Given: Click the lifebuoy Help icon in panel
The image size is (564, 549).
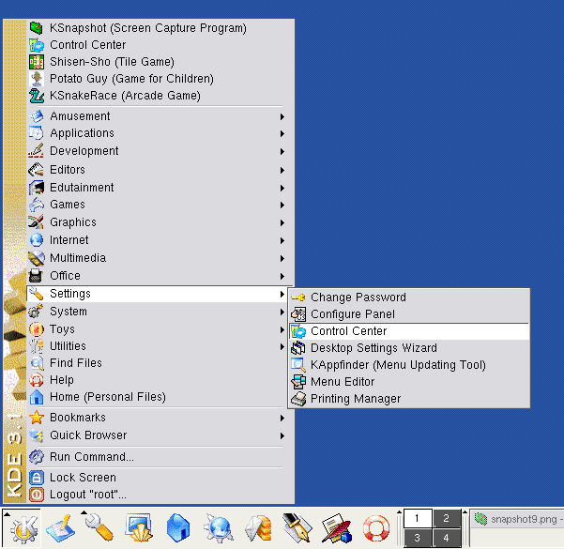Looking at the screenshot, I should click(x=376, y=528).
